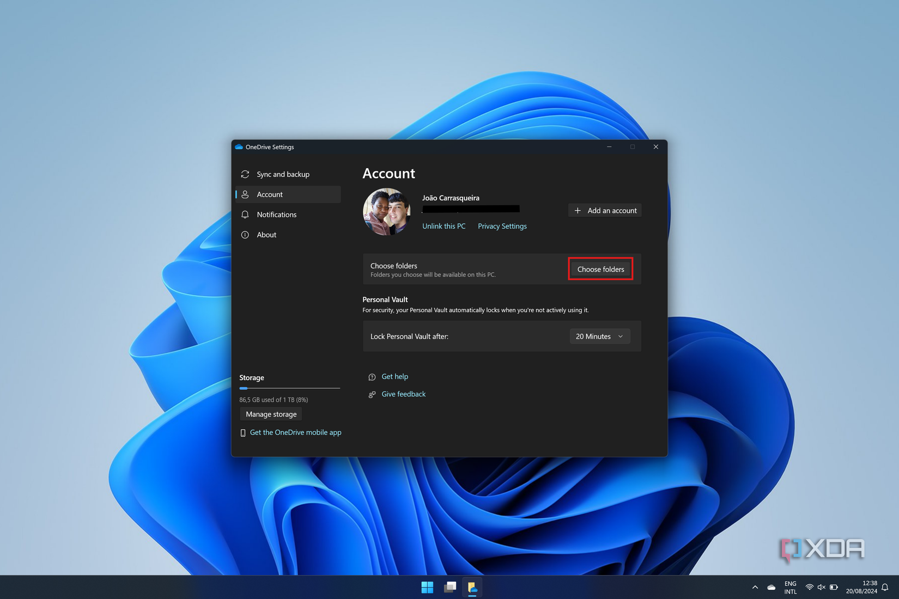Click the OneDrive cloud icon in title bar

click(x=239, y=147)
